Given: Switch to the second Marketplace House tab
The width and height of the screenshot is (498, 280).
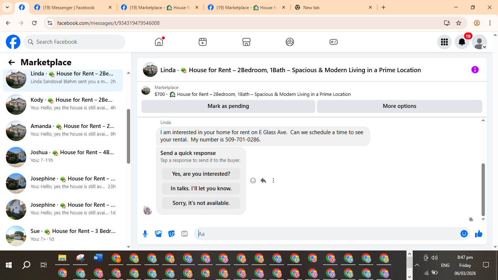Looking at the screenshot, I should click(x=160, y=7).
